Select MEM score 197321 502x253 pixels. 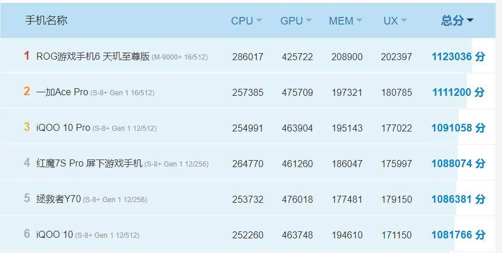point(347,93)
